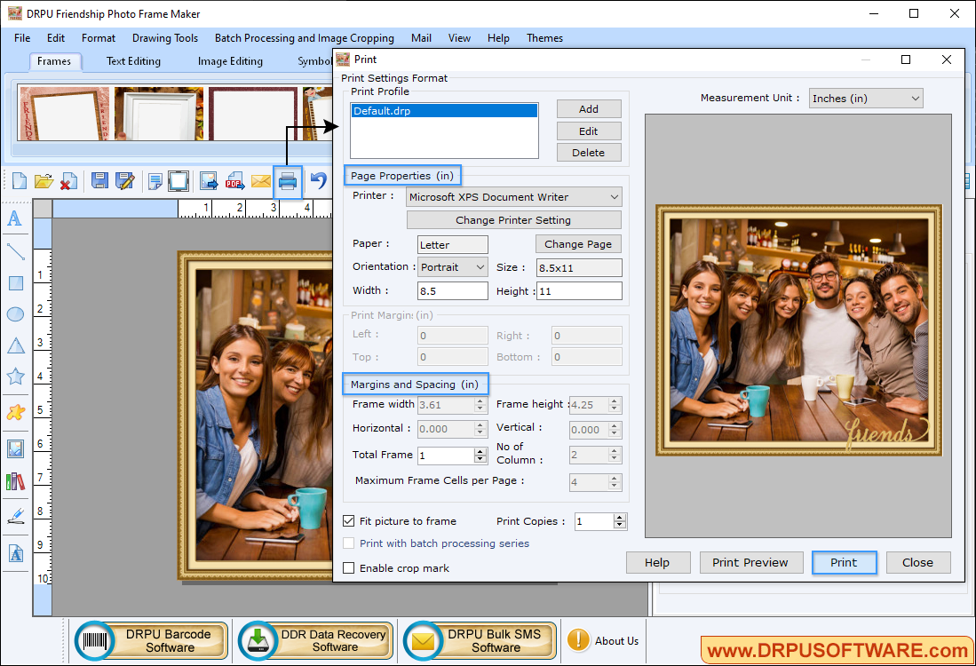Open the Insert Image tool

[15, 448]
